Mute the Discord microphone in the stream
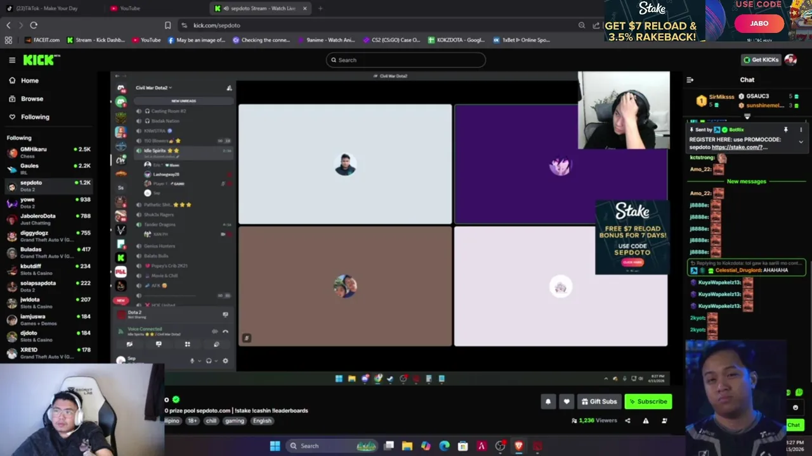The image size is (812, 456). click(192, 361)
